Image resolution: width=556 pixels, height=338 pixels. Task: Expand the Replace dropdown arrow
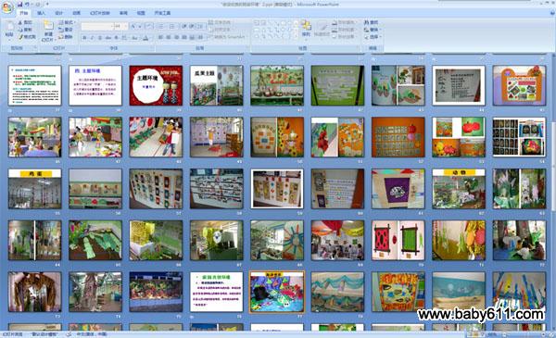[x=381, y=30]
